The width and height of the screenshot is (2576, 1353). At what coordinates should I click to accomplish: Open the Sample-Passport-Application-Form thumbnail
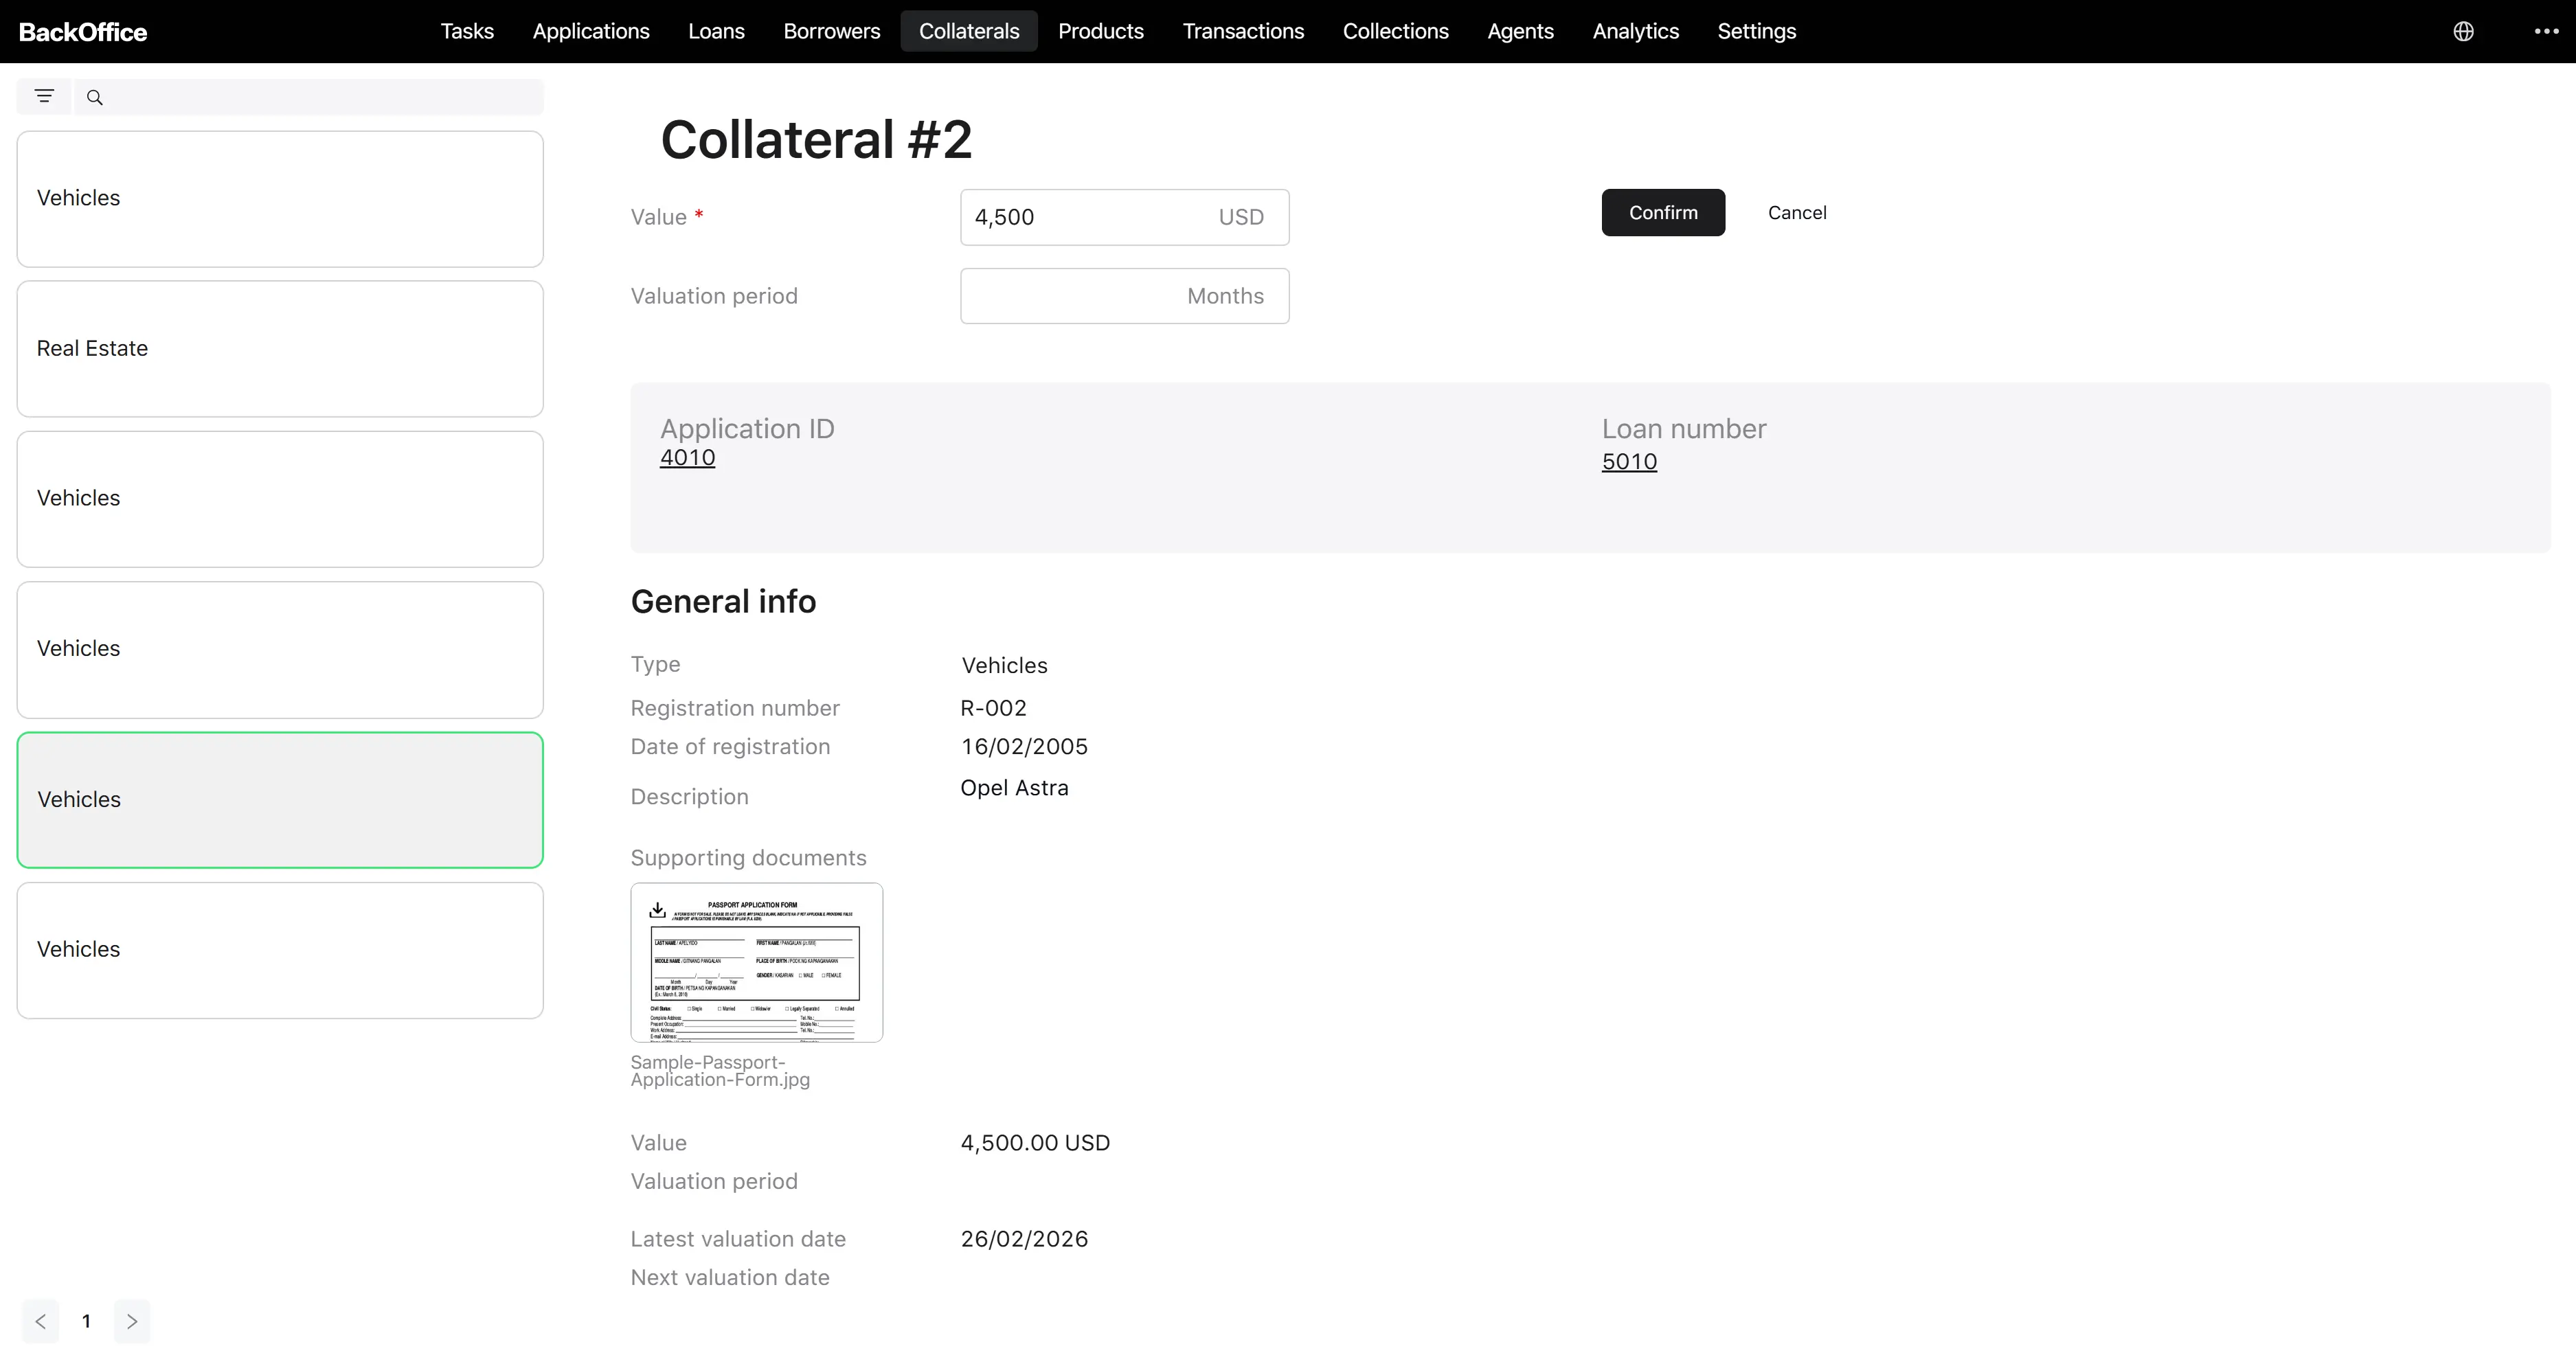tap(757, 962)
